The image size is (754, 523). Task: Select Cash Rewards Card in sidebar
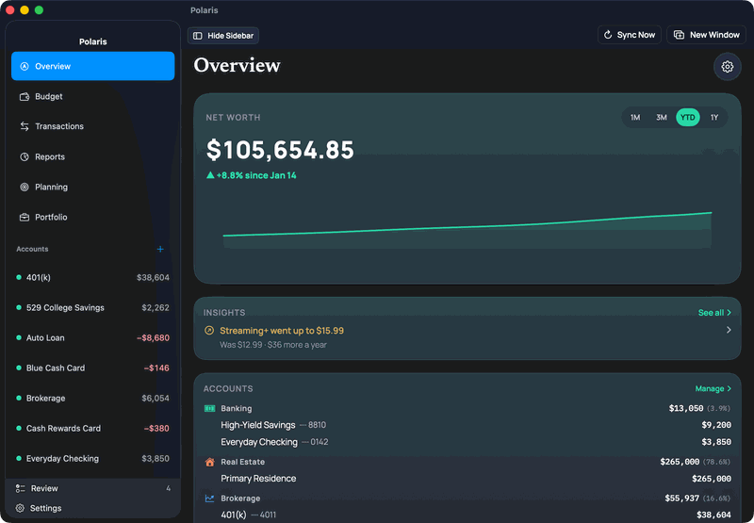[x=92, y=429]
